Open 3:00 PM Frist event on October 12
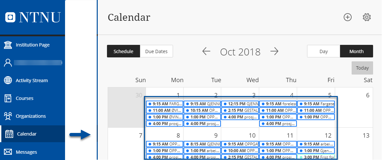Screen dimensions: 382x160 (x=316, y=157)
